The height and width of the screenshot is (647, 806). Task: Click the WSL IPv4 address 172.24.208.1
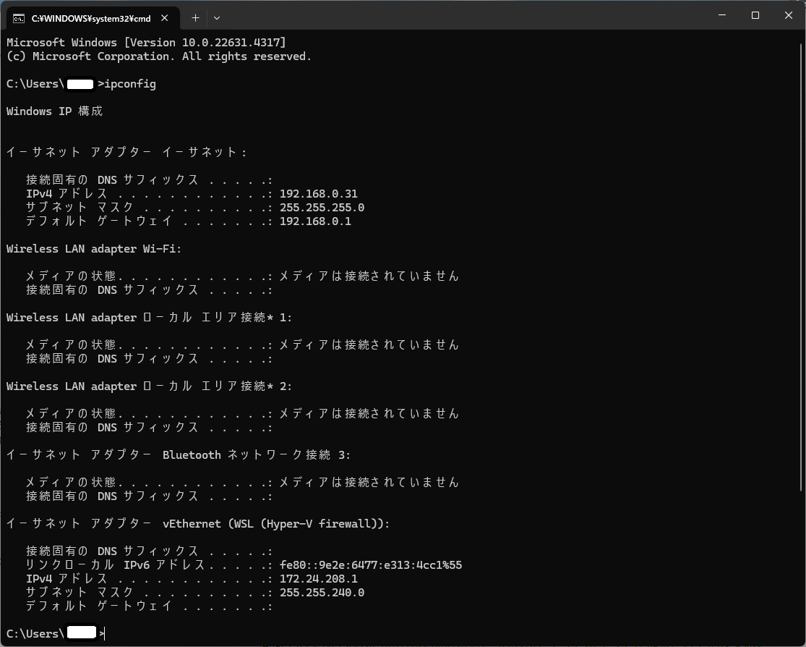[319, 579]
